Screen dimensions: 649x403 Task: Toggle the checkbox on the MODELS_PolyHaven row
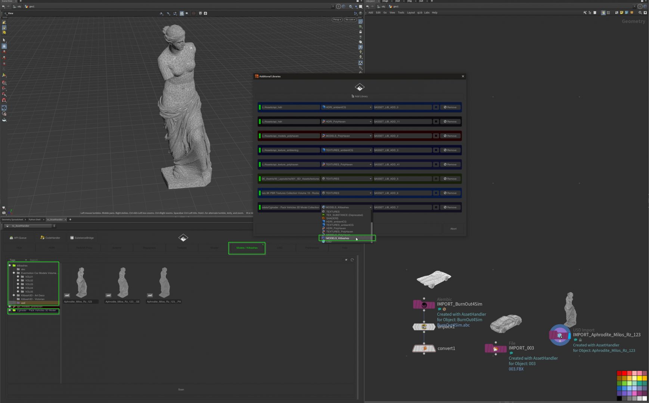(436, 136)
